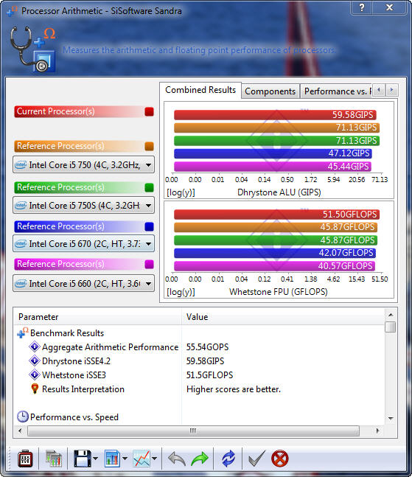Click the Parameter column header
Image resolution: width=412 pixels, height=477 pixels.
98,317
